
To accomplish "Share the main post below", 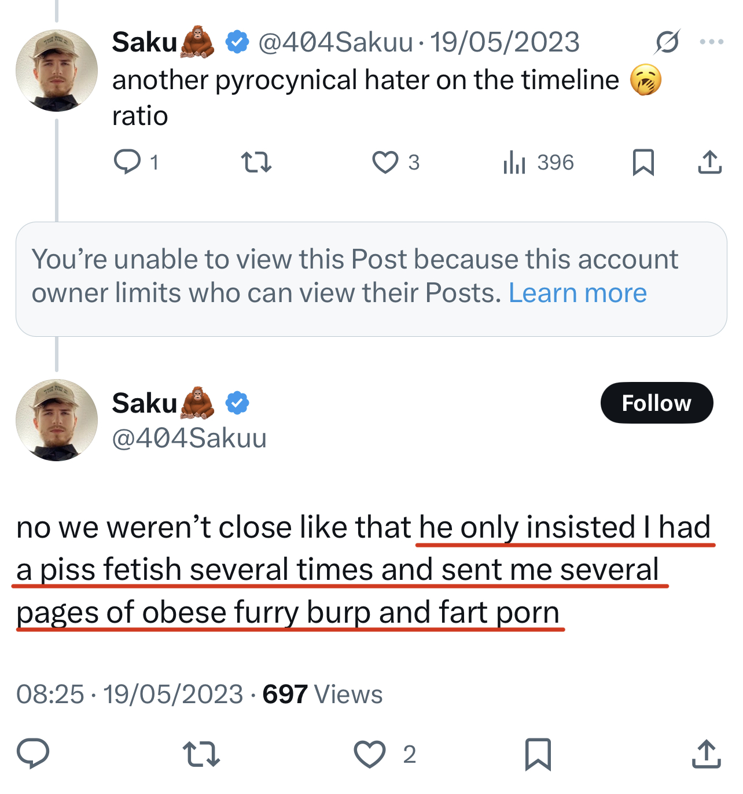I will (x=706, y=754).
